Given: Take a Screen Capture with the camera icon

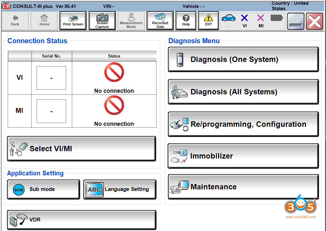Looking at the screenshot, I should (102, 21).
